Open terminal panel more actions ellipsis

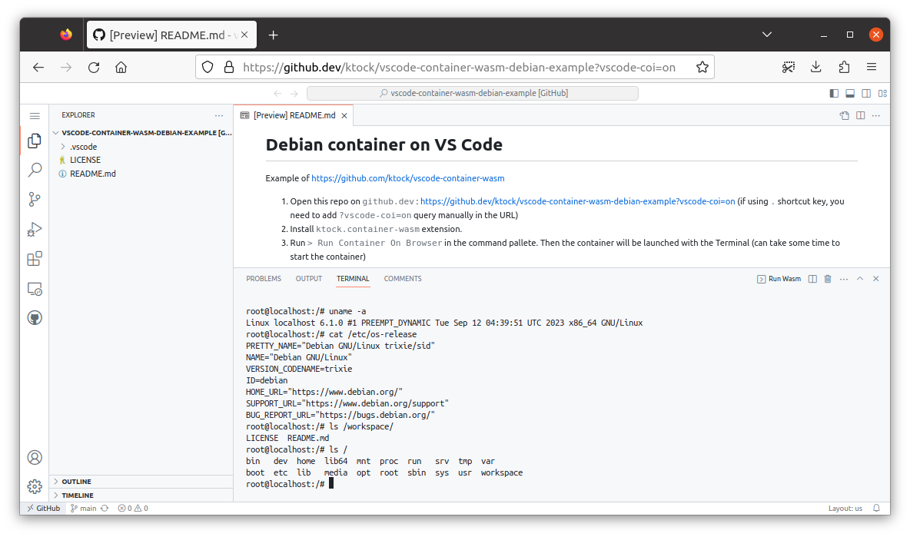pyautogui.click(x=844, y=279)
